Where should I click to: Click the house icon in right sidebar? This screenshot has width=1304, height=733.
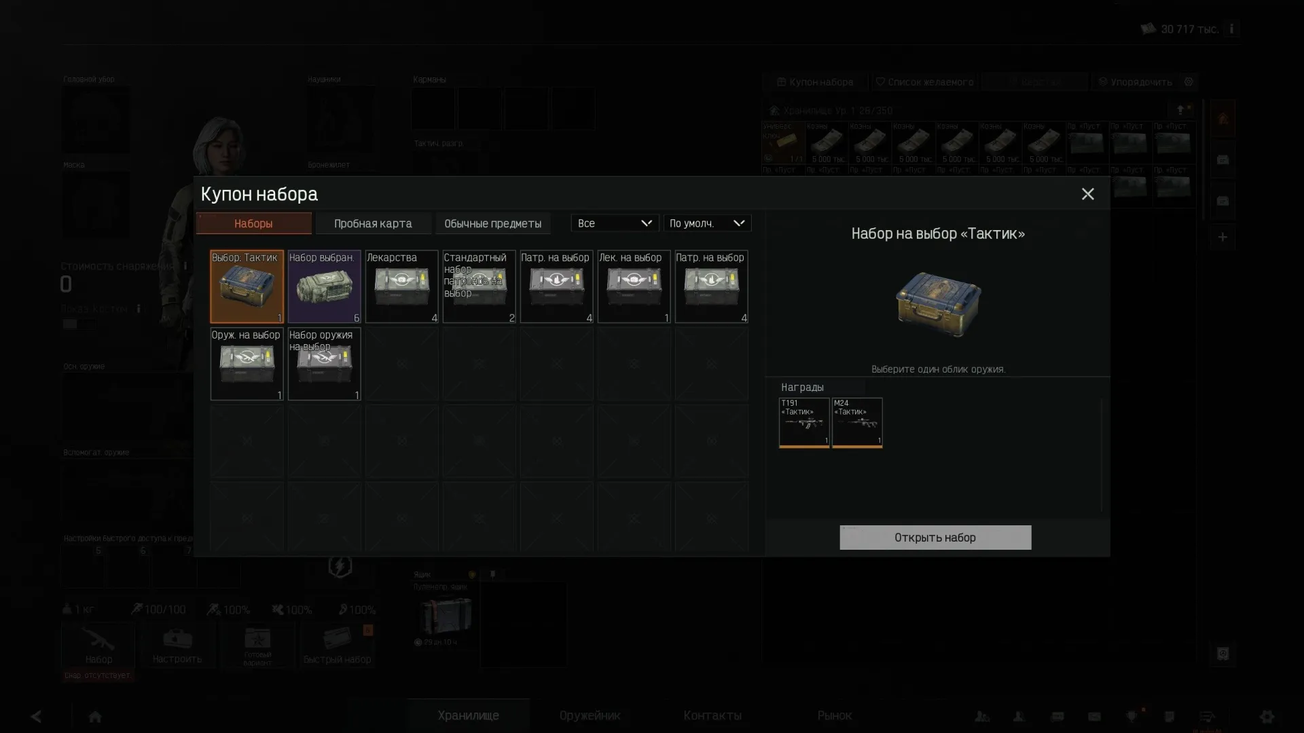click(x=1222, y=119)
